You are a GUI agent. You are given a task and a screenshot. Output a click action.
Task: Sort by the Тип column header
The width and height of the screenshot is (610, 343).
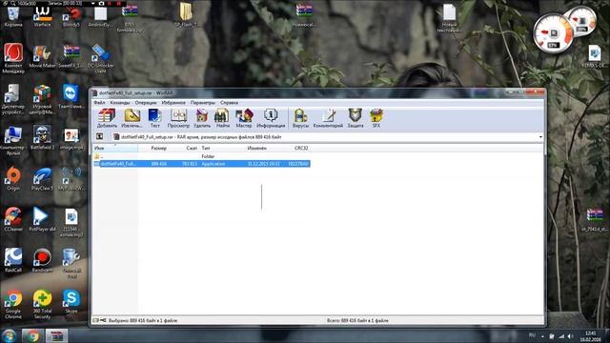click(x=223, y=149)
